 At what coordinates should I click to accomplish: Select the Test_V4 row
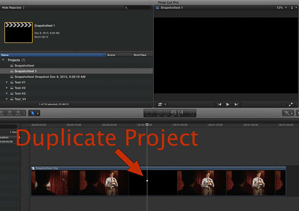click(x=76, y=99)
